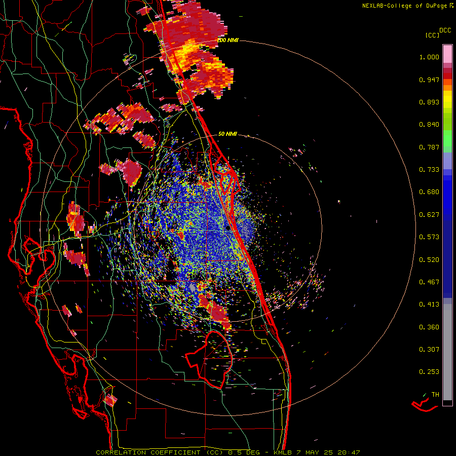
Task: Select the 0.573 legend value
Action: [x=429, y=237]
